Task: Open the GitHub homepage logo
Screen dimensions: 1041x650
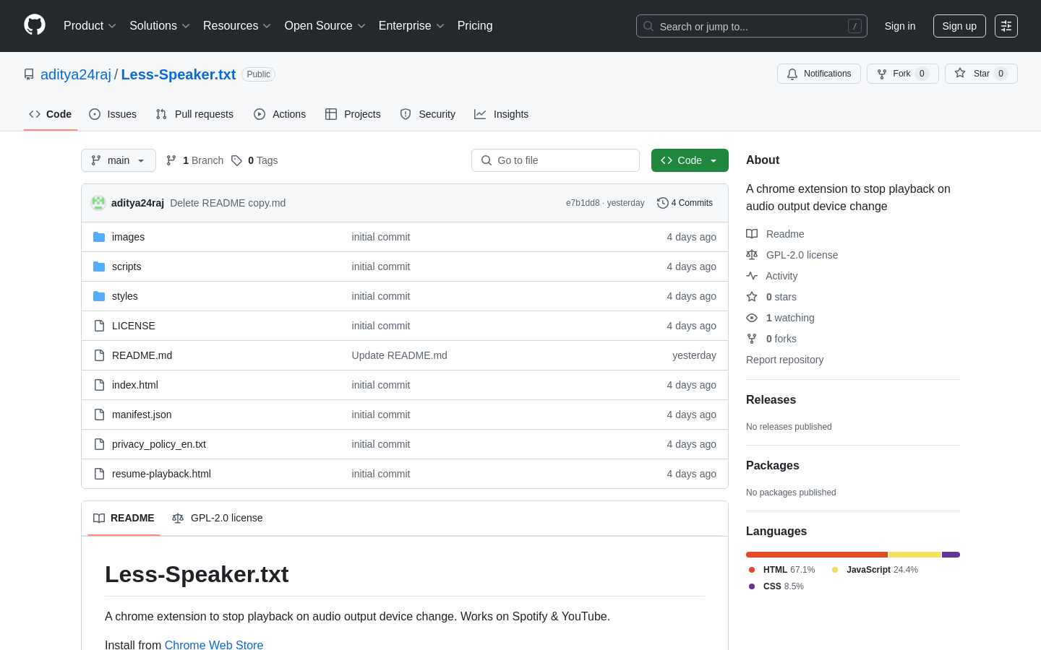Action: [35, 25]
